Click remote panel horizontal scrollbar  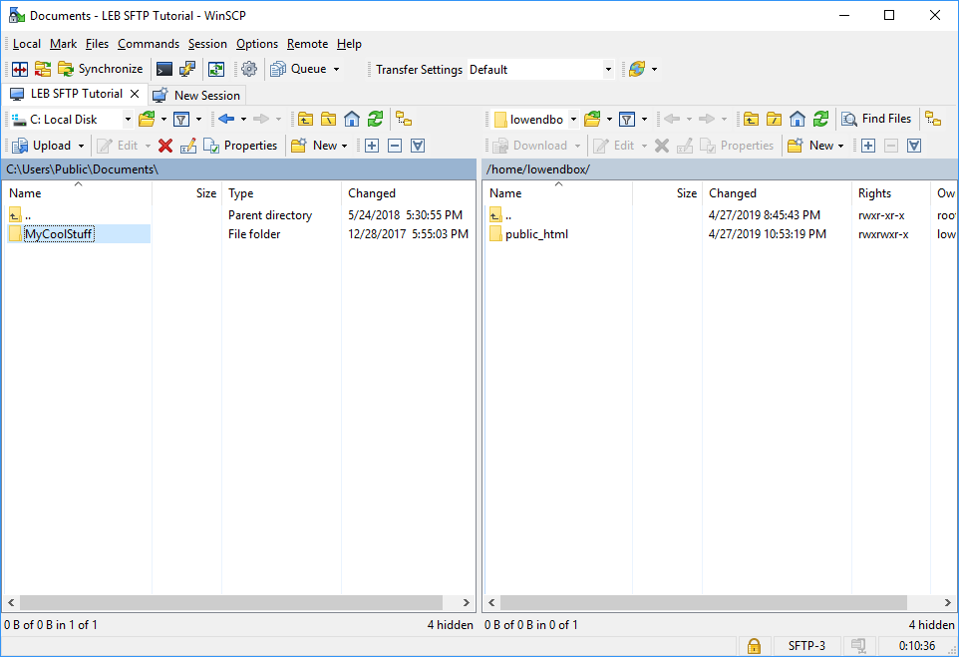[704, 602]
